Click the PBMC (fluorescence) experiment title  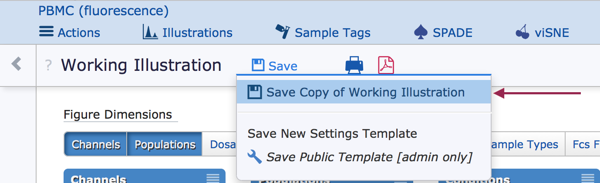pos(103,10)
